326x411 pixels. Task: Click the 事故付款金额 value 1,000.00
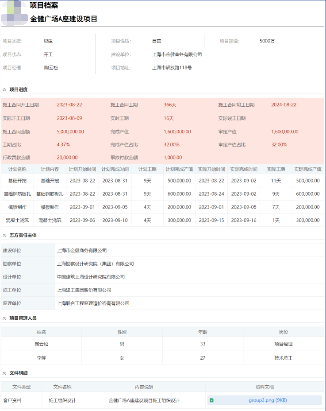coord(173,158)
